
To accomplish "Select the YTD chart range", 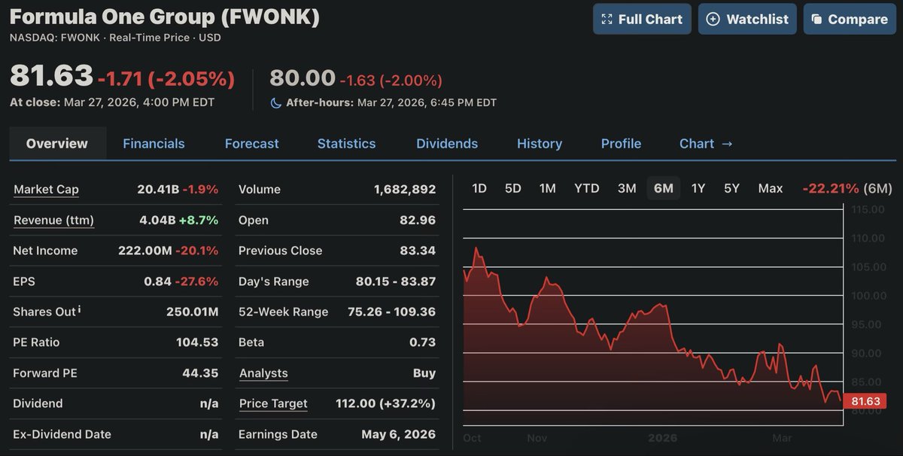I will tap(587, 188).
